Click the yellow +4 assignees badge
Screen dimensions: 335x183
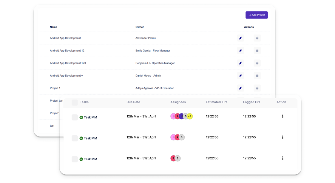[x=190, y=116]
